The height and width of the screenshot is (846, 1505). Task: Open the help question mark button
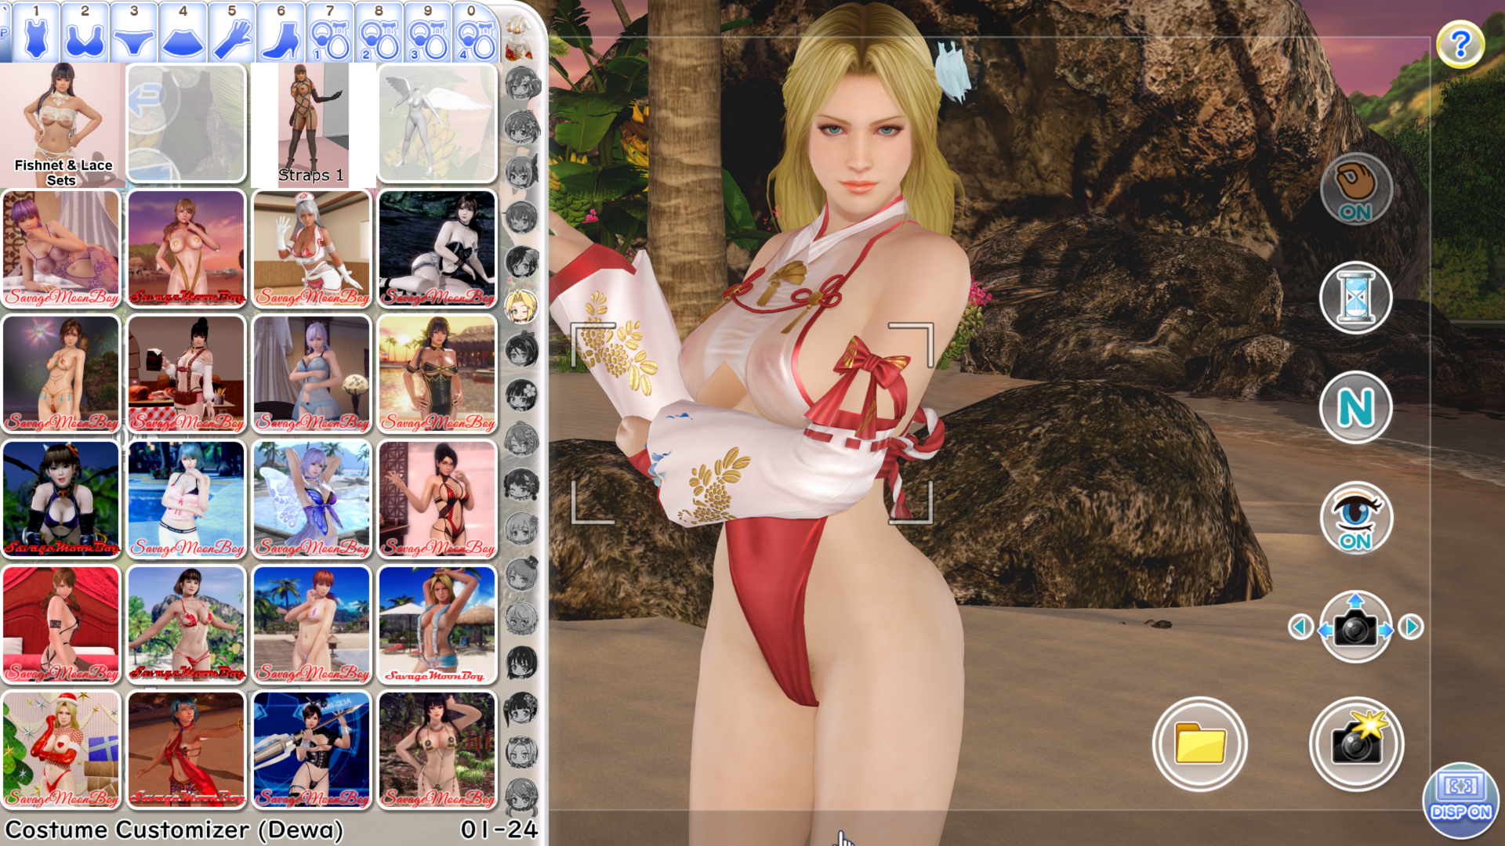click(x=1460, y=44)
